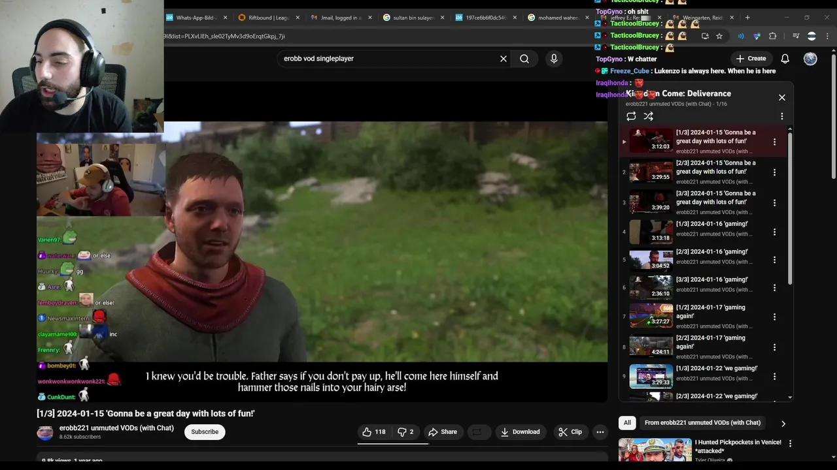Image resolution: width=837 pixels, height=470 pixels.
Task: Play '[3/3] 2024-01-15' playlist thumbnail
Action: coord(651,202)
